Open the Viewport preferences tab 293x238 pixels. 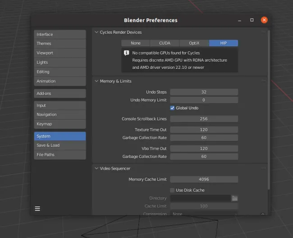pos(60,53)
